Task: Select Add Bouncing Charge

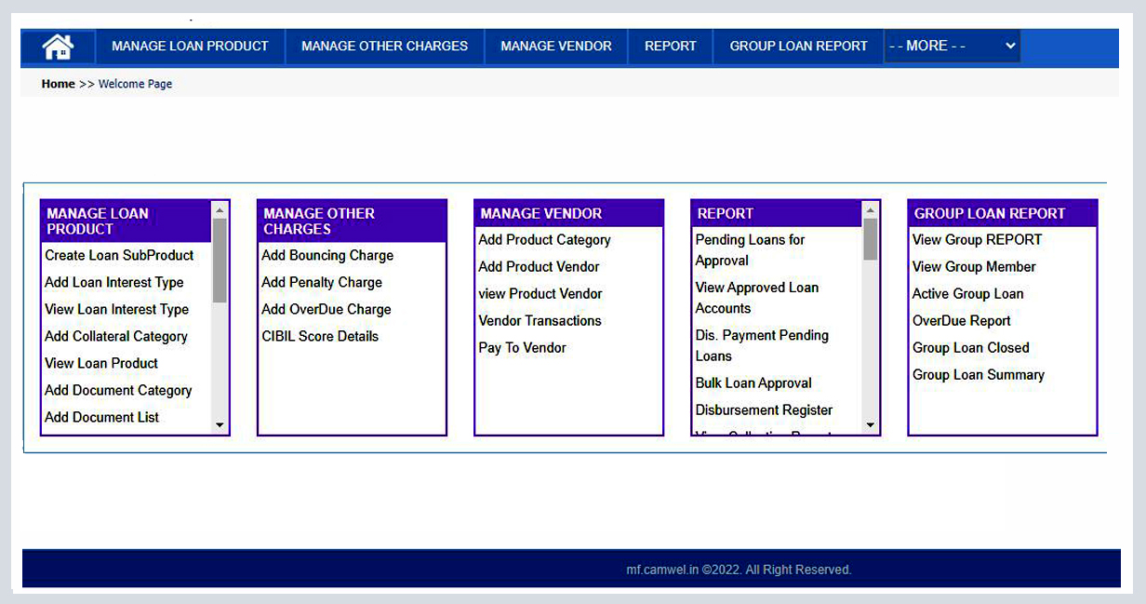Action: [327, 255]
